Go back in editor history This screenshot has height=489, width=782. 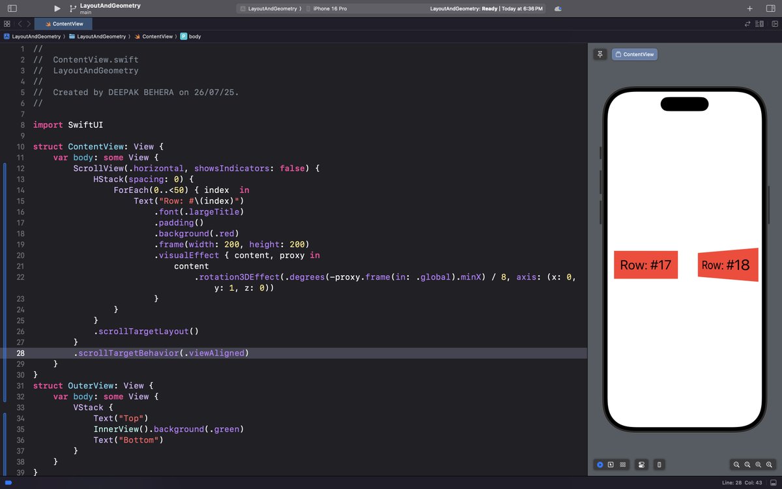(20, 23)
